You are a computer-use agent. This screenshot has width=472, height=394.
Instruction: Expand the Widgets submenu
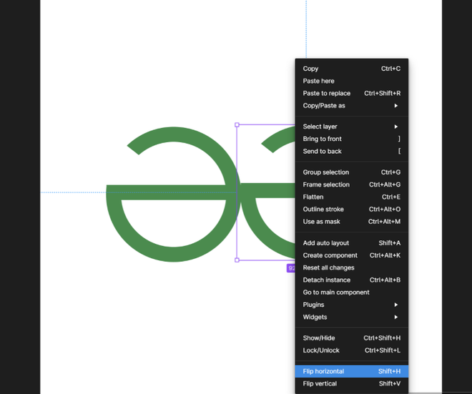[352, 317]
